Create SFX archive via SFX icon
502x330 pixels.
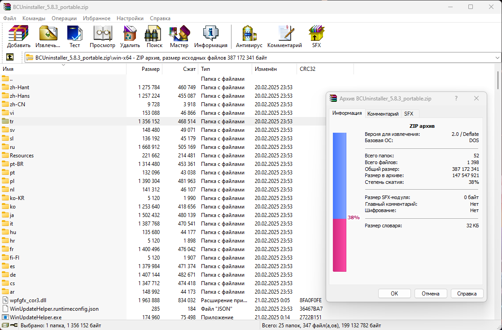(316, 37)
